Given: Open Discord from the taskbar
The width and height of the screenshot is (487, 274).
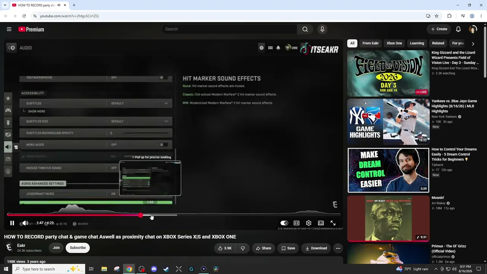Looking at the screenshot, I should click(154, 269).
